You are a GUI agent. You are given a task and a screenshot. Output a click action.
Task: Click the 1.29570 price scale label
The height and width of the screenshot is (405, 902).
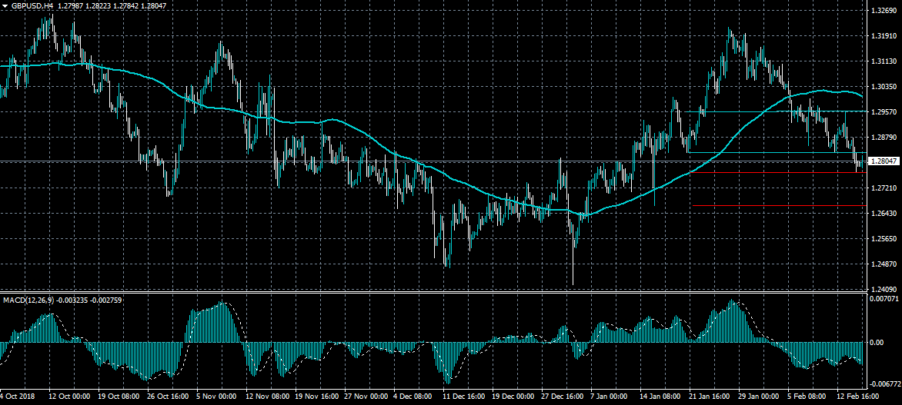tap(884, 112)
